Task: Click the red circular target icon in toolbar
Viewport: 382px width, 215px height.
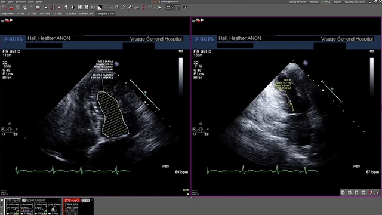Action: coord(60,7)
